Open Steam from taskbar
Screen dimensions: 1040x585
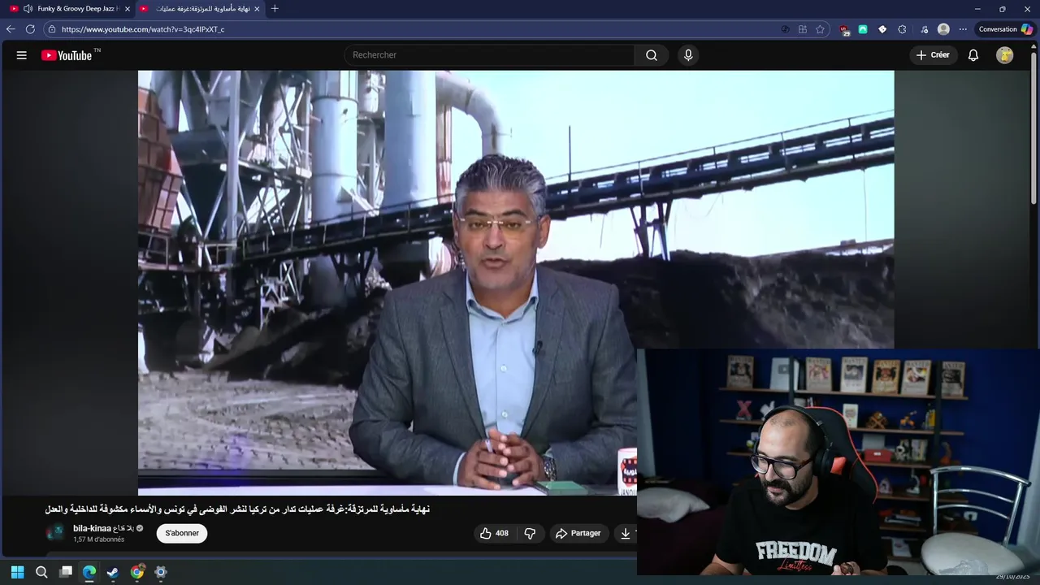pos(113,572)
